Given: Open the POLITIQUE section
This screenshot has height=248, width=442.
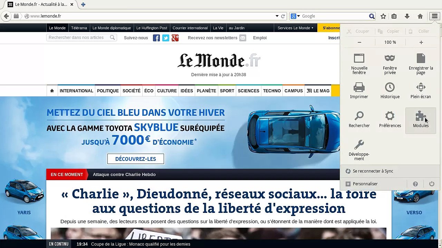Looking at the screenshot, I should pos(108,91).
